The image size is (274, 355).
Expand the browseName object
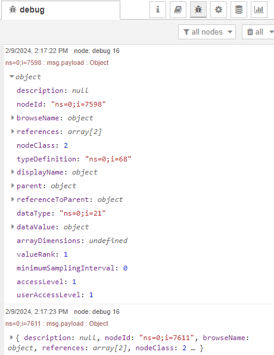(x=13, y=118)
